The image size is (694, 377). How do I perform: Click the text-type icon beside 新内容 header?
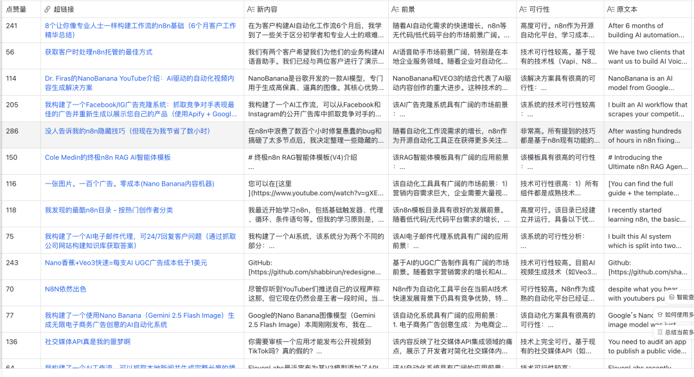(x=251, y=10)
